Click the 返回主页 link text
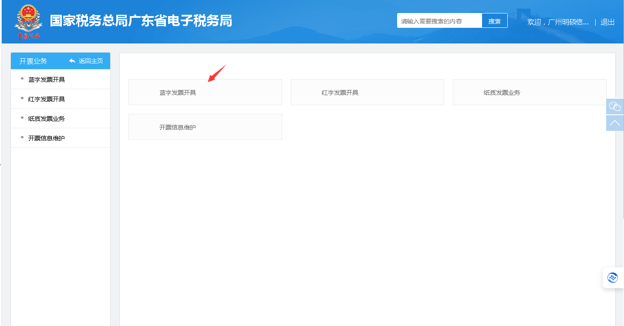Screen dimensions: 624x326 pos(91,61)
